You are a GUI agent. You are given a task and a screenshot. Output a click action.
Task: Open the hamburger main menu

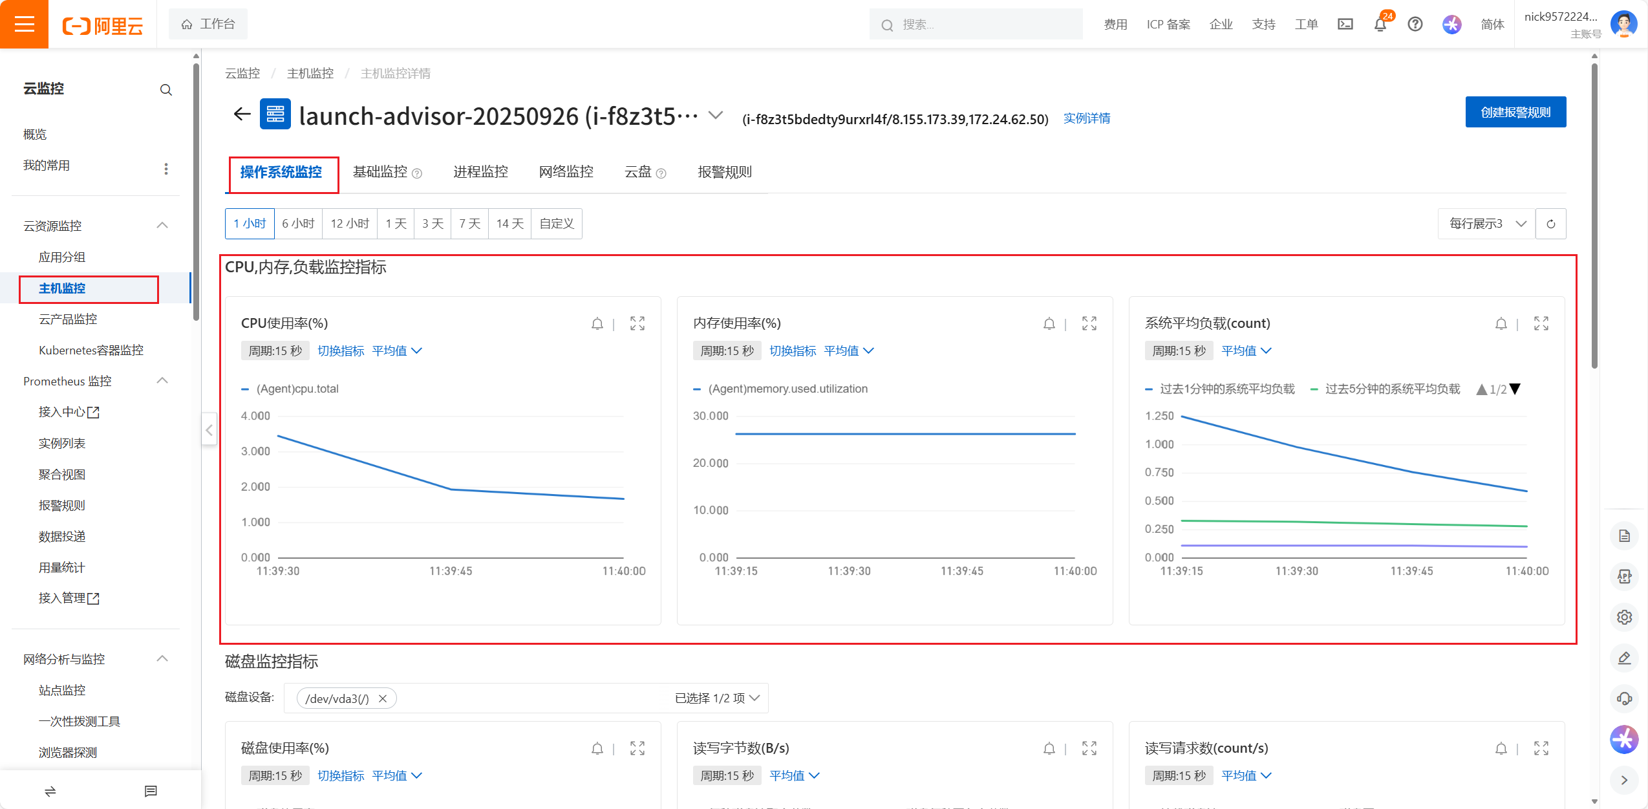point(24,24)
